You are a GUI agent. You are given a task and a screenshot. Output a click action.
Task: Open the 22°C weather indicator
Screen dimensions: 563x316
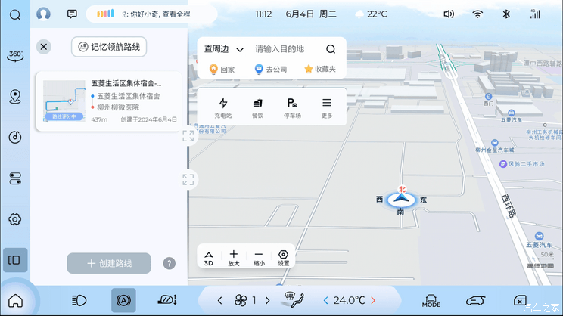click(x=372, y=14)
